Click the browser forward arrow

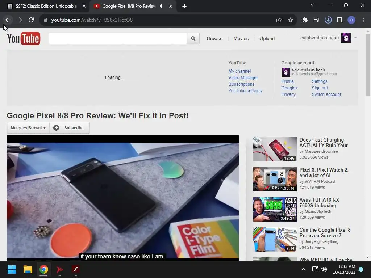(x=20, y=20)
